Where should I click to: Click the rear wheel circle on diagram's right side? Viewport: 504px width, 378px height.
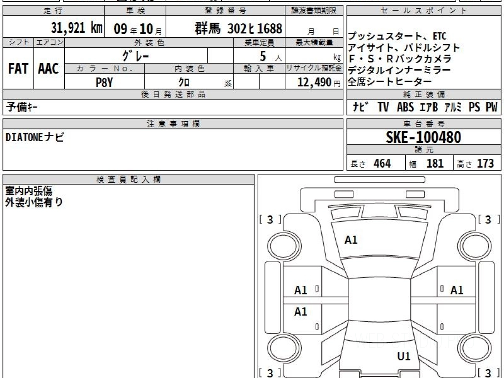pyautogui.click(x=474, y=349)
